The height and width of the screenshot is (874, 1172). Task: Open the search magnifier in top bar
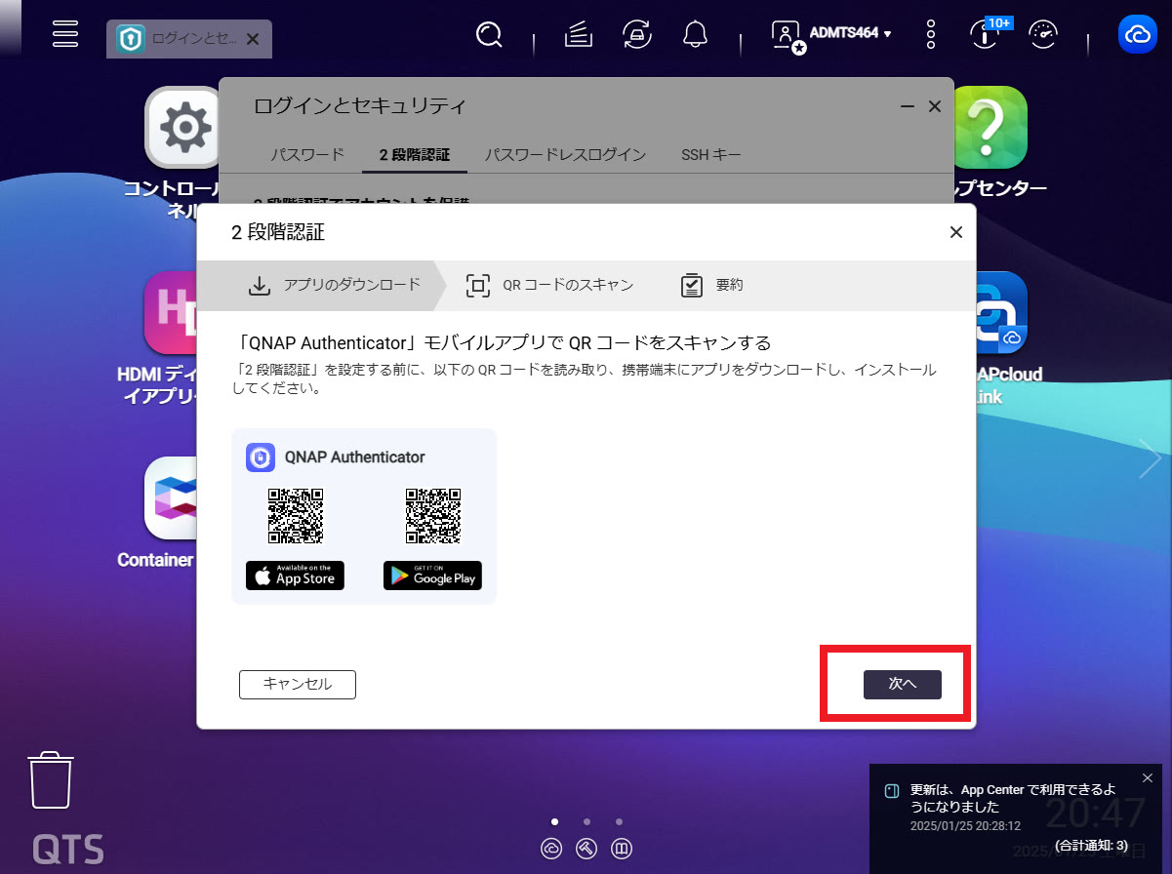pyautogui.click(x=489, y=35)
